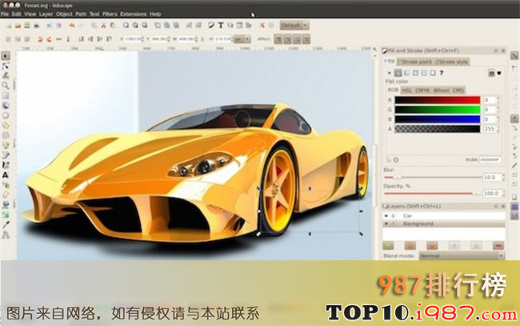Screen dimensions: 520x326
Task: Select the 3D Box tool
Action: (6, 106)
